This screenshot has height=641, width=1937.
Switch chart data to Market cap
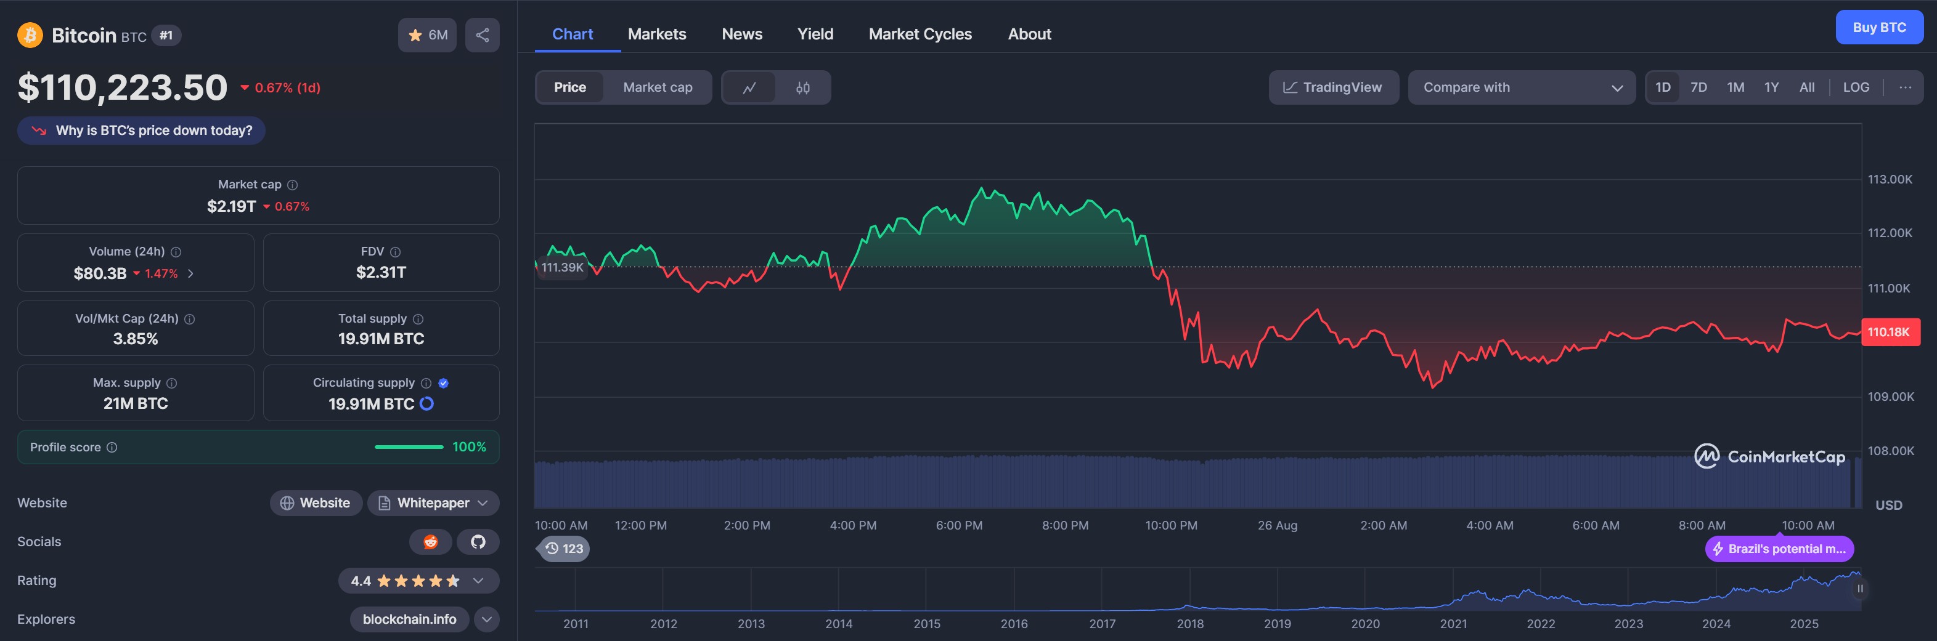[657, 88]
